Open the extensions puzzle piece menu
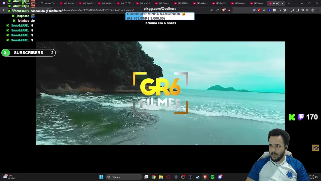 (x=279, y=10)
